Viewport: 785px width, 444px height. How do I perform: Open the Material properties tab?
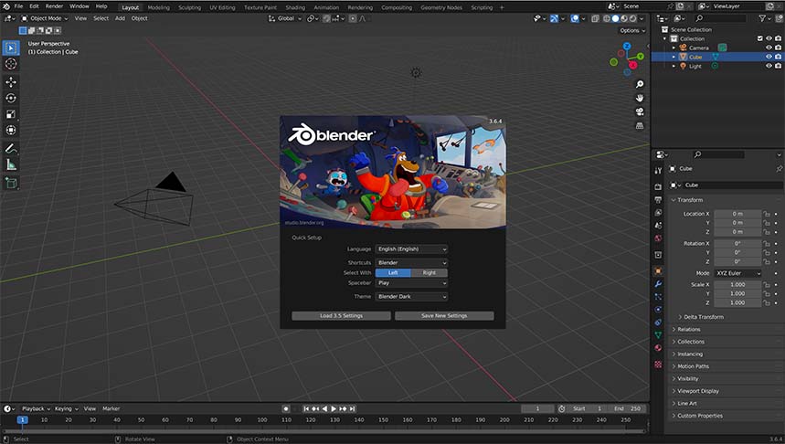pyautogui.click(x=658, y=348)
